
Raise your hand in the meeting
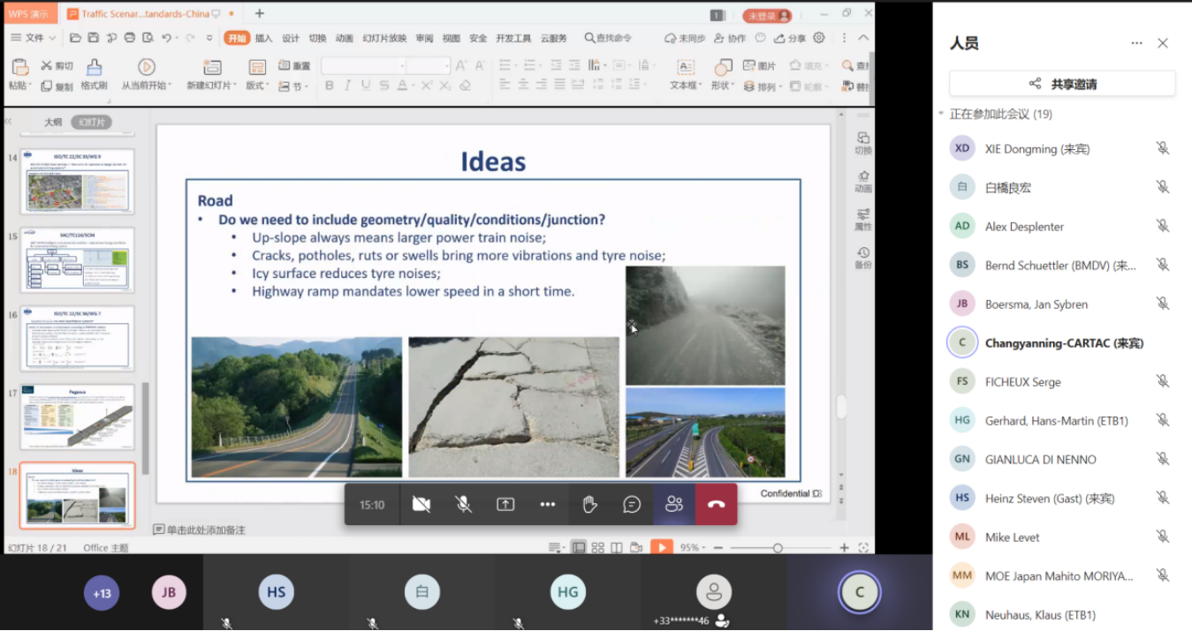tap(589, 505)
